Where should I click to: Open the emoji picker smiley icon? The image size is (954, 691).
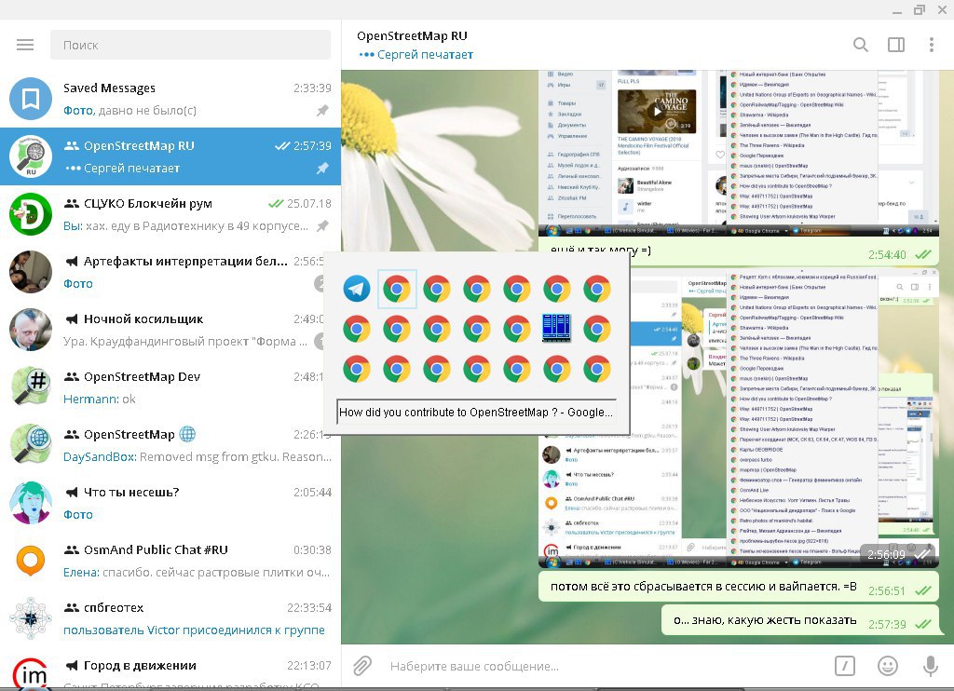pyautogui.click(x=888, y=666)
